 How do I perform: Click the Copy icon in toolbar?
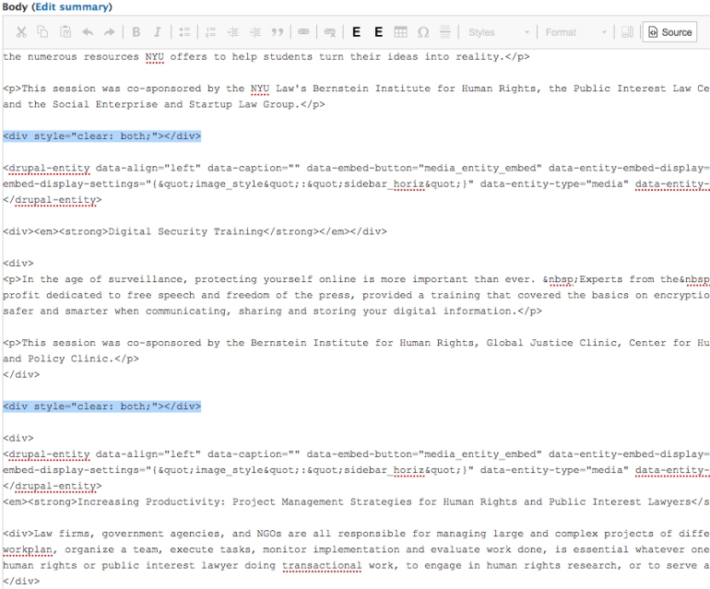coord(42,32)
